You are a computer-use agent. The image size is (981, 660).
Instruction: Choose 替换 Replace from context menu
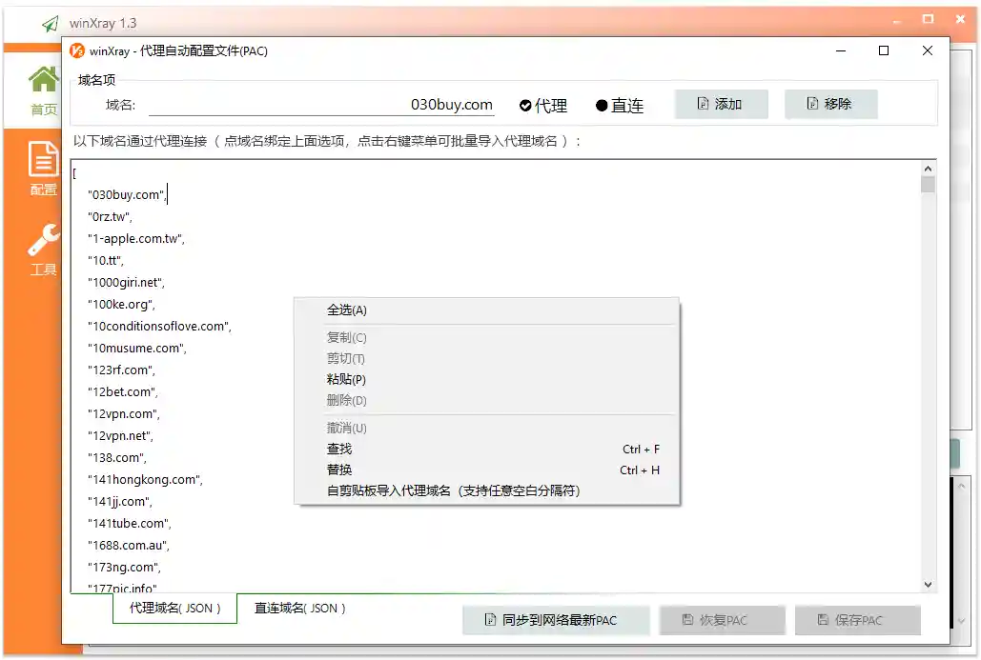tap(338, 470)
